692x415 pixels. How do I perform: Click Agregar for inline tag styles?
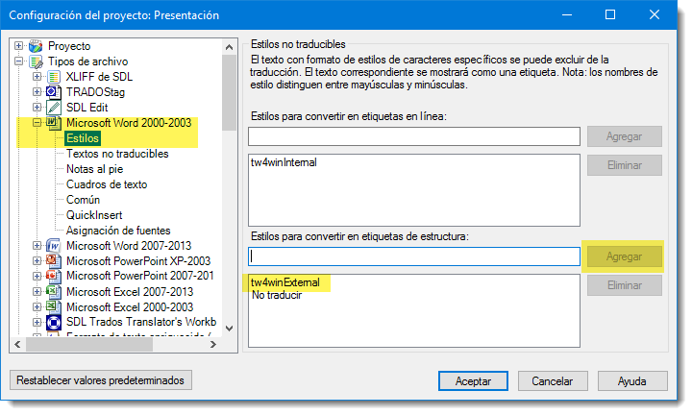624,136
